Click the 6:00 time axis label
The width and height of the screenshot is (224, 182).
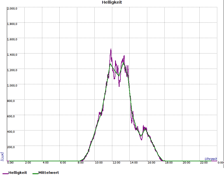point(63,163)
